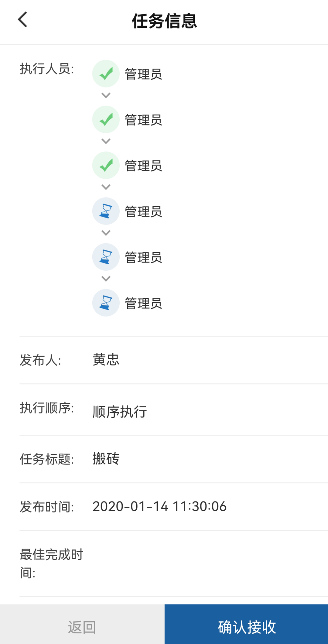Tap the 最佳完成时间 field row
The height and width of the screenshot is (644, 328).
point(174,564)
